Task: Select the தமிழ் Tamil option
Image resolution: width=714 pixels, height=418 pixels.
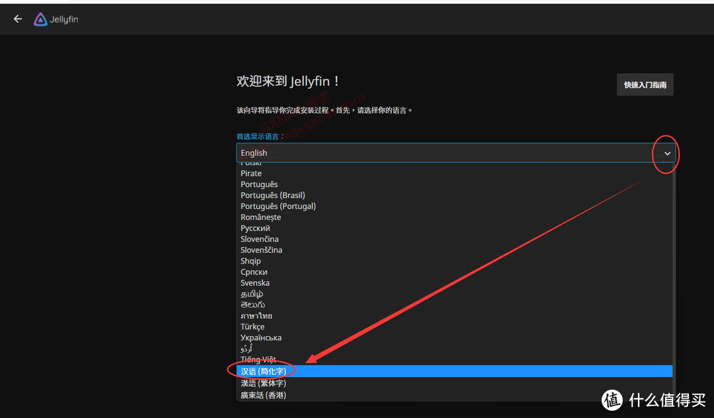Action: coord(454,294)
